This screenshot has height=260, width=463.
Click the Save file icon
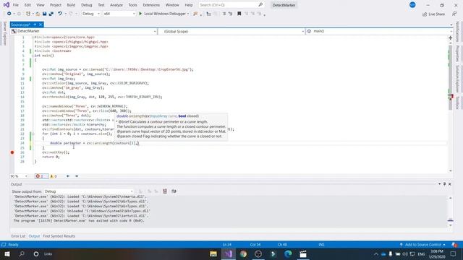[44, 14]
